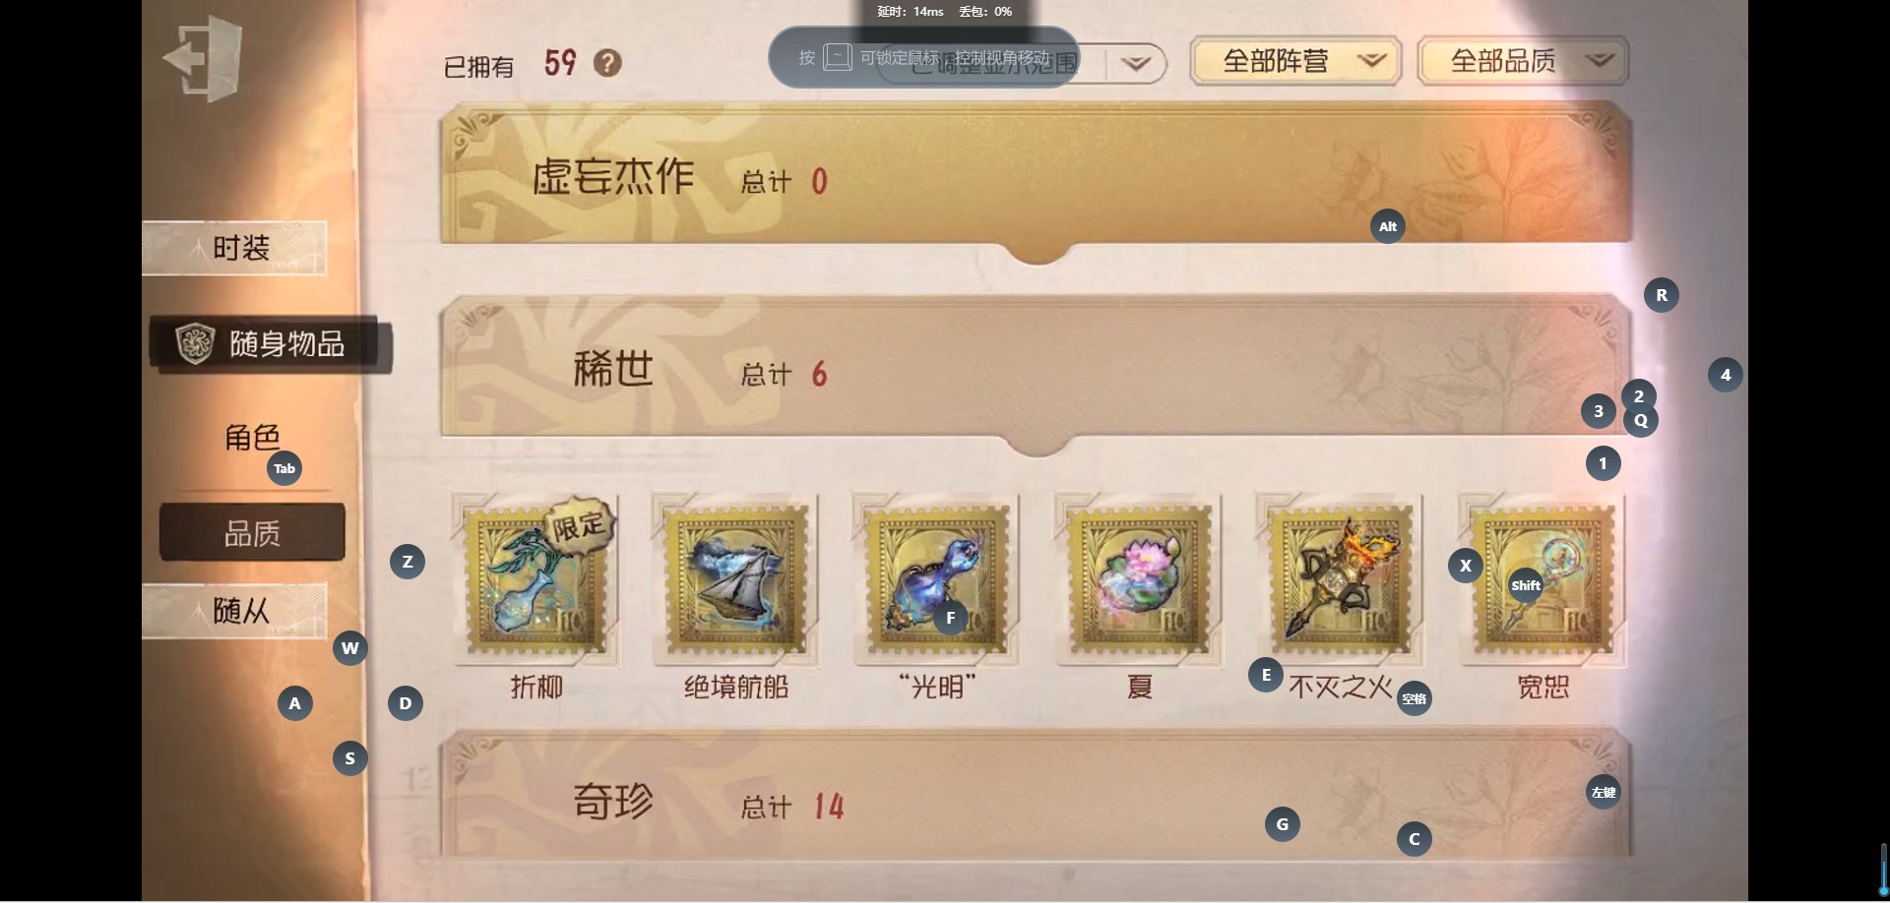This screenshot has width=1890, height=903.
Task: Open the 全部阵营 faction dropdown
Action: [x=1295, y=62]
